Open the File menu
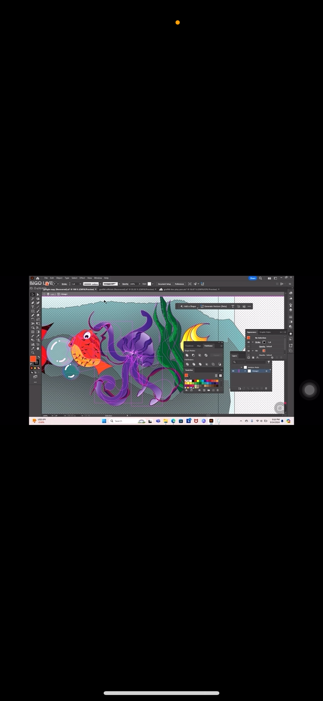Screen dimensions: 323x701 click(x=46, y=278)
